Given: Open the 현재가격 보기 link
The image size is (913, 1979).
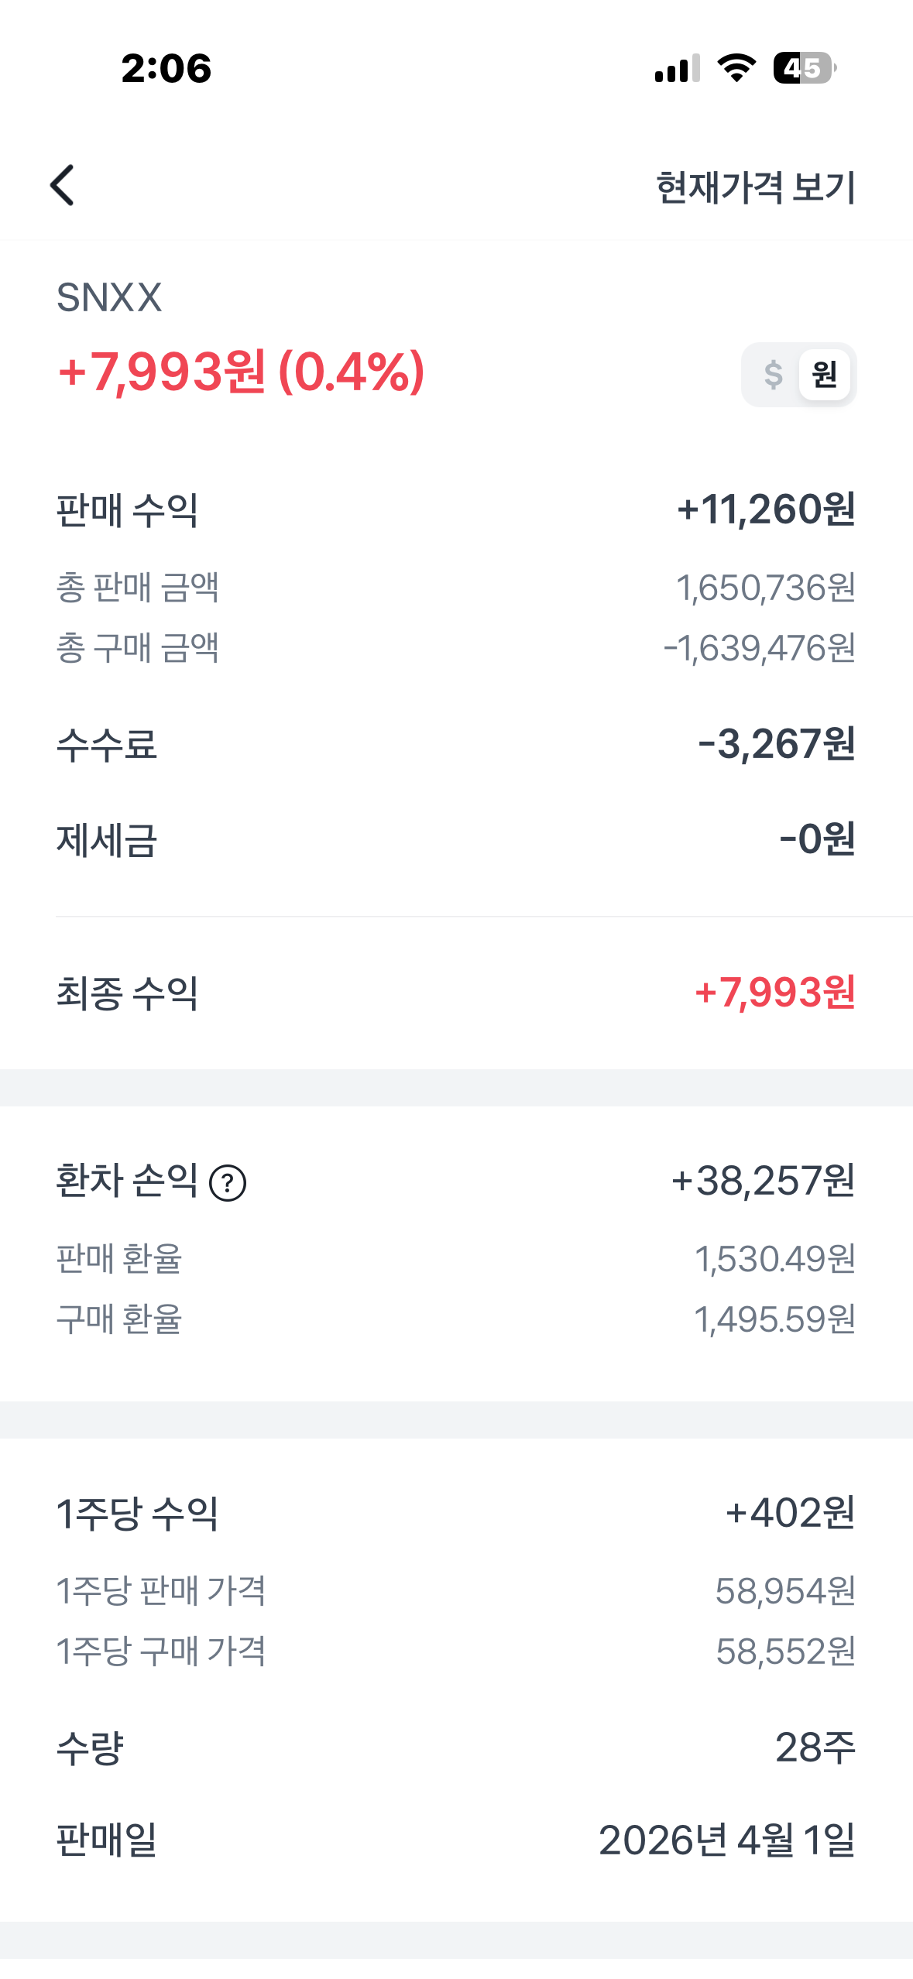Looking at the screenshot, I should (755, 187).
